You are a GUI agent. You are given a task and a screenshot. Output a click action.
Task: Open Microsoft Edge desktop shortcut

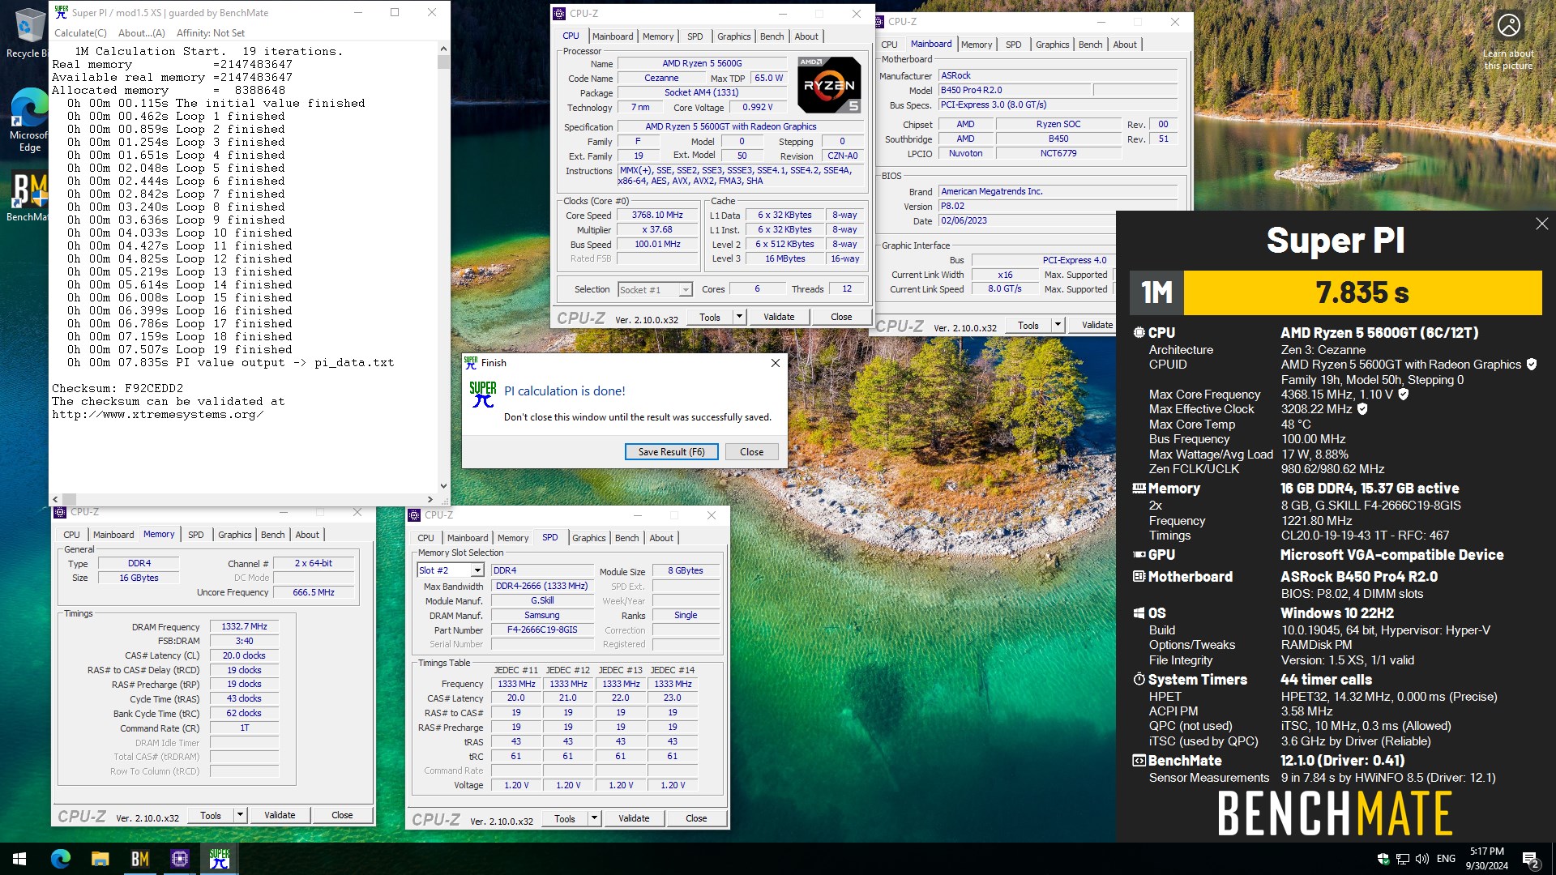coord(28,119)
